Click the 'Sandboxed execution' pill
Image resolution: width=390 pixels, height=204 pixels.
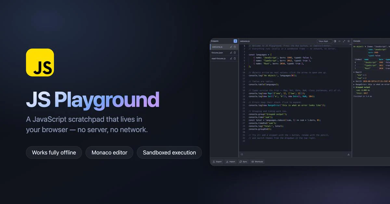(169, 153)
